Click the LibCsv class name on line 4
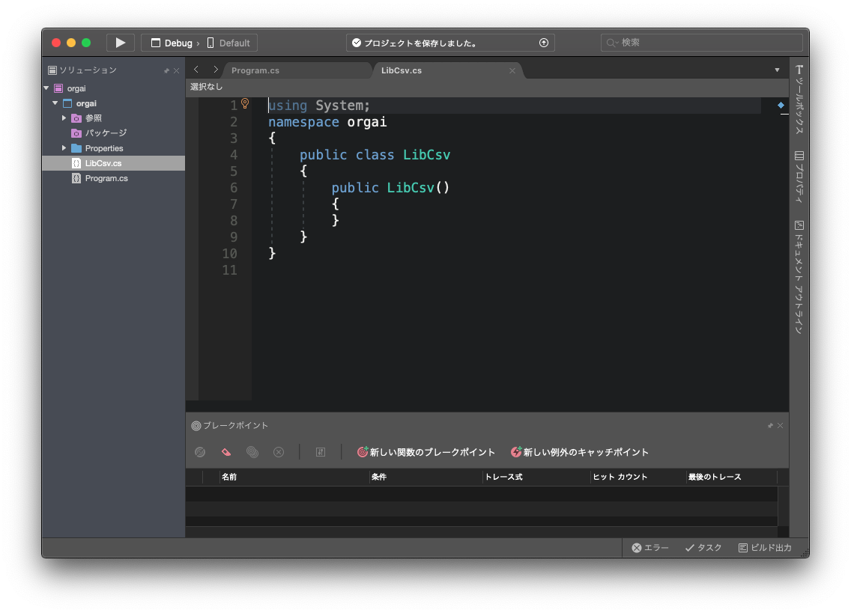Viewport: 851px width, 613px height. (426, 155)
